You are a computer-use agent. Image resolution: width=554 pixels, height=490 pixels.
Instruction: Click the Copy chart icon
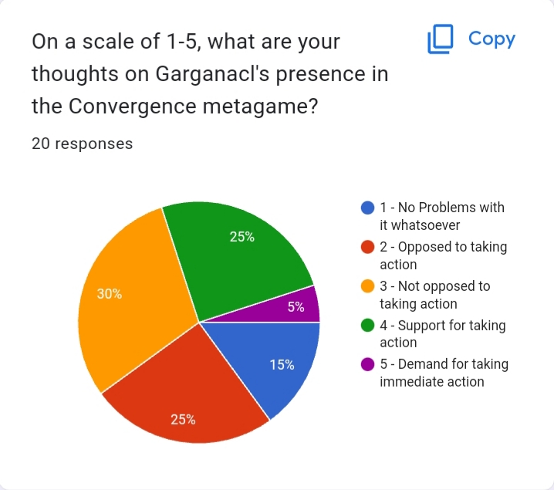click(441, 39)
